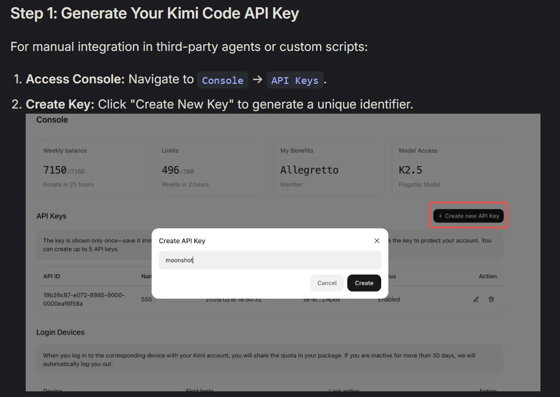The image size is (560, 397).
Task: Click the Console page heading
Action: [52, 120]
